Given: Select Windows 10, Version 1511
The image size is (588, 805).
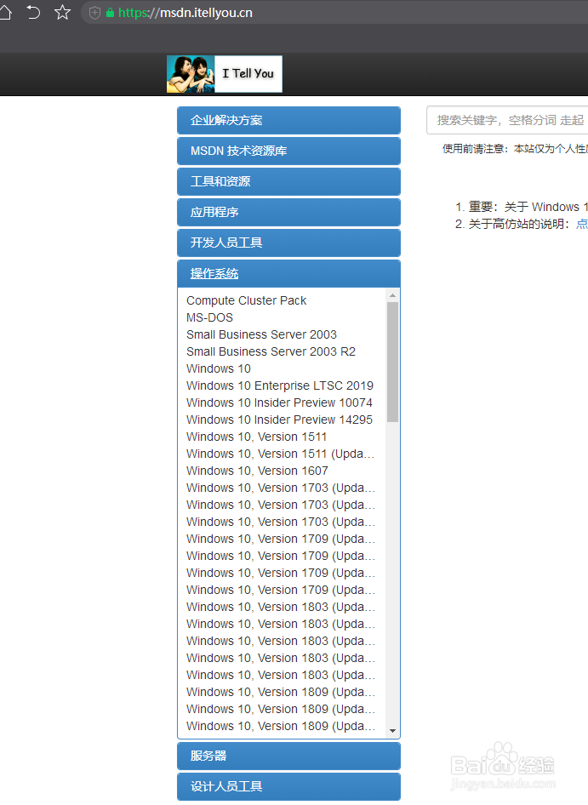Looking at the screenshot, I should click(256, 437).
